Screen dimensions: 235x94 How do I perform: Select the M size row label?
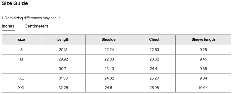pyautogui.click(x=21, y=59)
